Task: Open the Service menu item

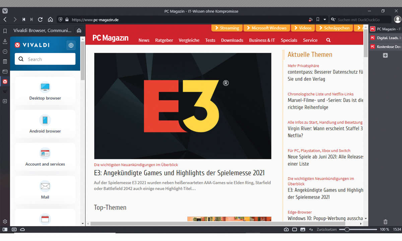Action: click(310, 40)
